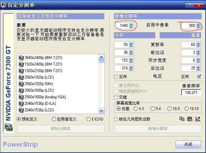Click spinner of vertical refresh 60 field
The height and width of the screenshot is (153, 206).
[198, 45]
